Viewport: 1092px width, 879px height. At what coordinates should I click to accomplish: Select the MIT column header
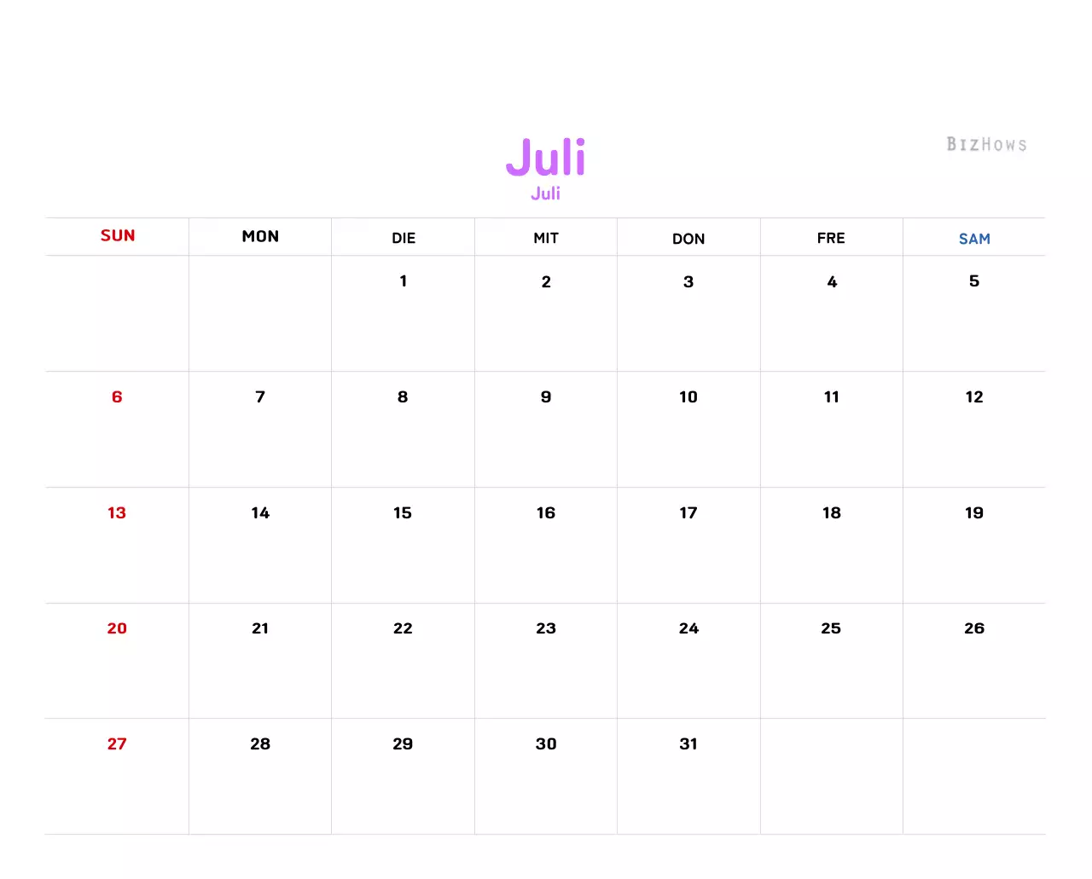coord(546,238)
